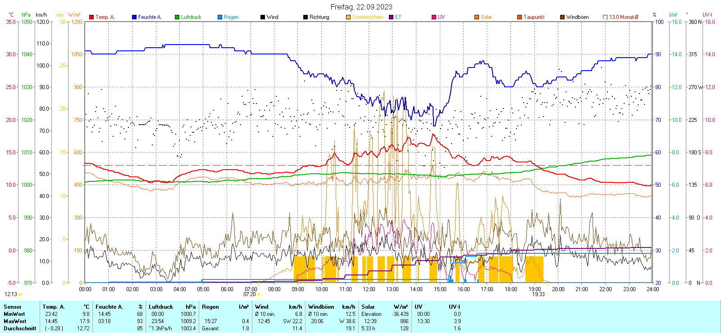
Task: Click the Freitag, 22.09.2023 chart title
Action: (361, 7)
